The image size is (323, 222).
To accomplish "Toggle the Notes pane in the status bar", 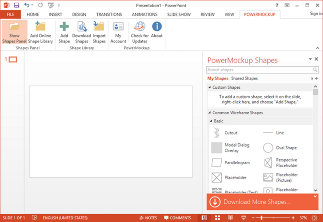I will [148, 218].
